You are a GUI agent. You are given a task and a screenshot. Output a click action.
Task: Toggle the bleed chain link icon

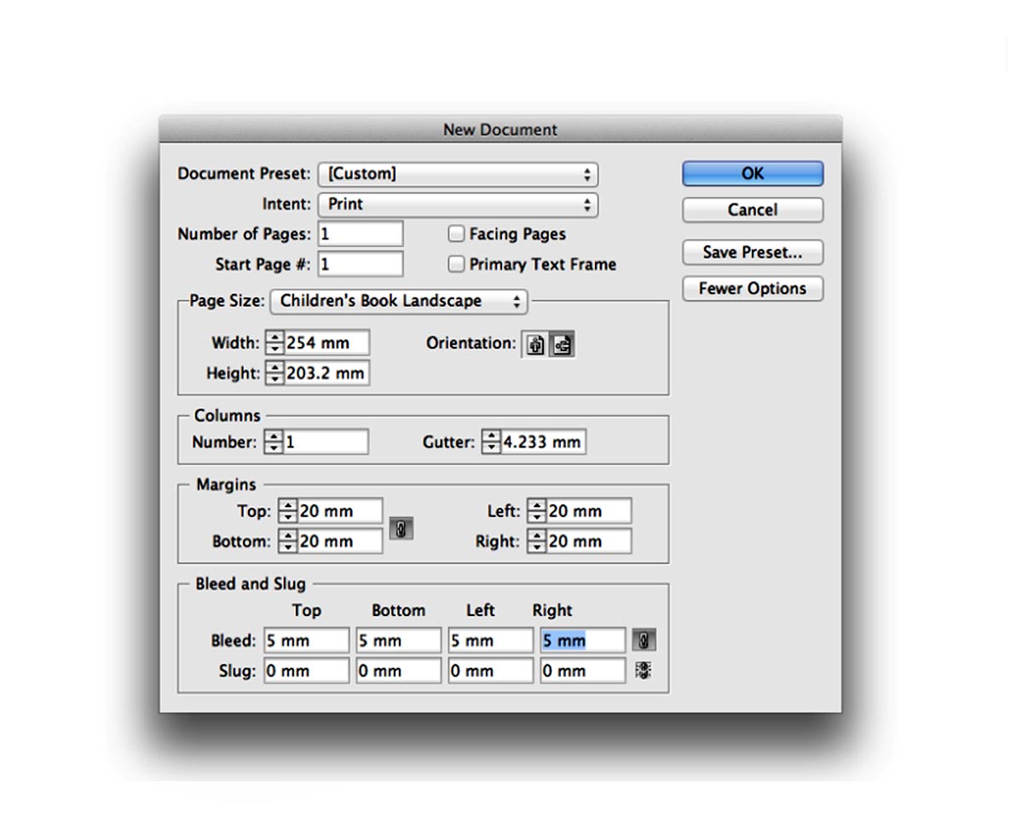644,640
